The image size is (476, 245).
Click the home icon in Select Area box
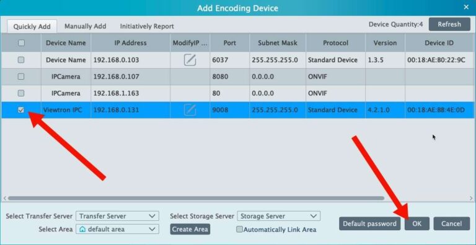coord(82,230)
